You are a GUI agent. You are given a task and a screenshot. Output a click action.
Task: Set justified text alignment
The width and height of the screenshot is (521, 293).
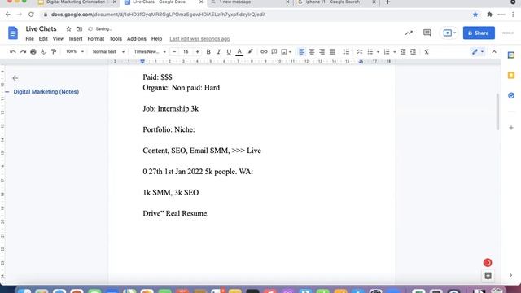[332, 52]
